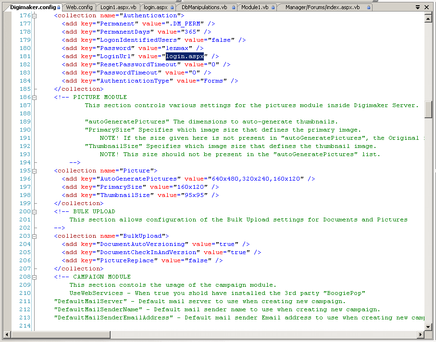
Task: Click the vertical scrollbar up arrow
Action: (428, 19)
